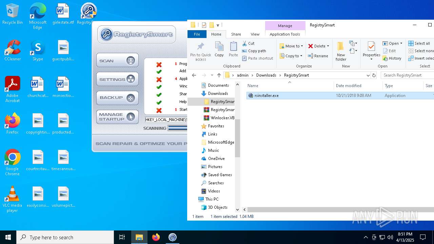This screenshot has height=244, width=434.
Task: Click the Windows Start button
Action: pyautogui.click(x=8, y=237)
